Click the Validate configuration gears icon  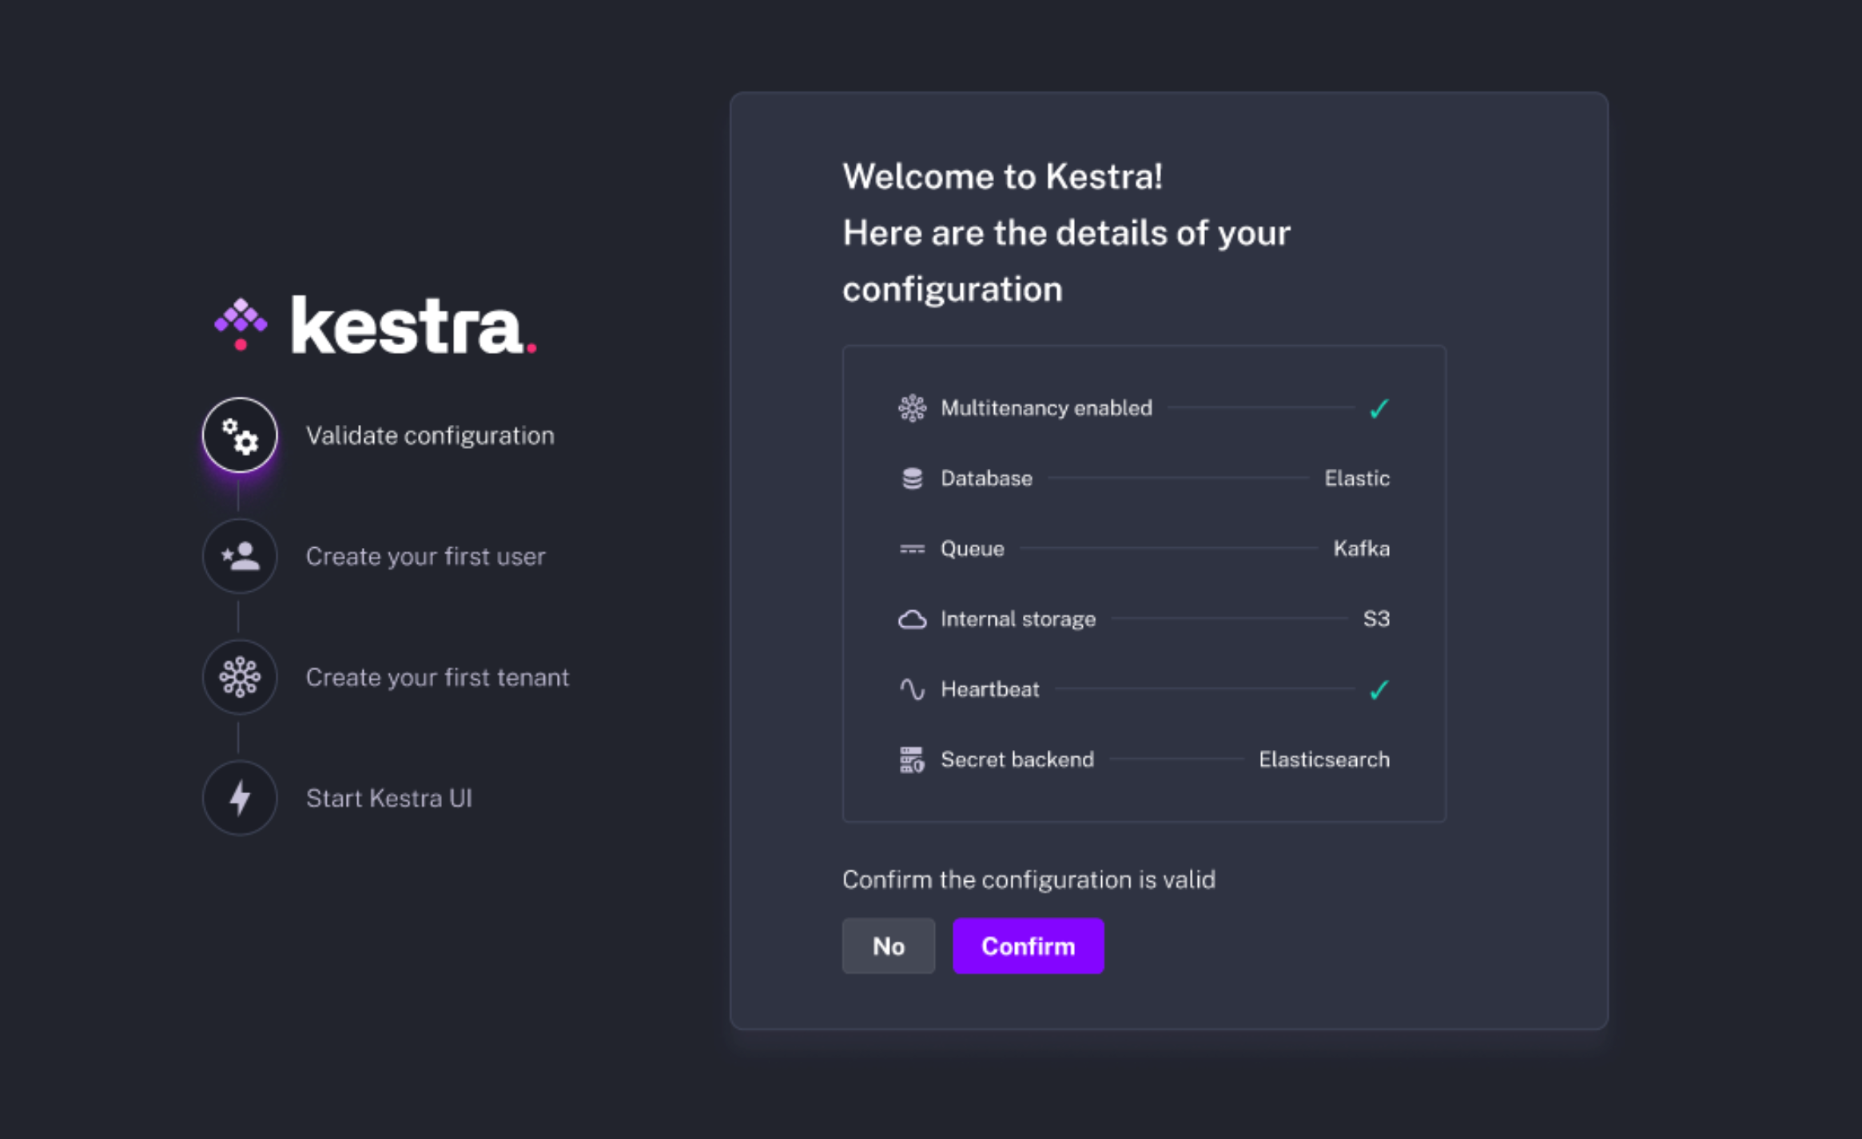pyautogui.click(x=240, y=435)
